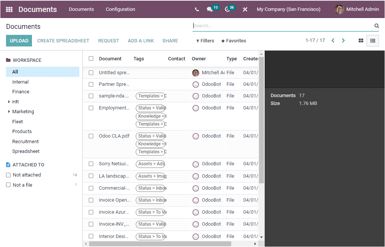Open the apps grid menu icon

pyautogui.click(x=9, y=9)
